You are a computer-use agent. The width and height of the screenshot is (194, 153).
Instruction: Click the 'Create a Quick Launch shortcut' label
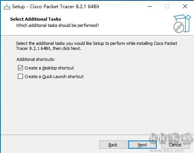coord(54,76)
